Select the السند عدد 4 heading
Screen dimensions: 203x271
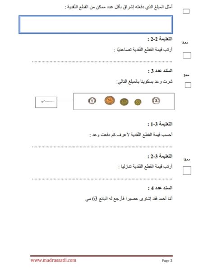[160, 188]
